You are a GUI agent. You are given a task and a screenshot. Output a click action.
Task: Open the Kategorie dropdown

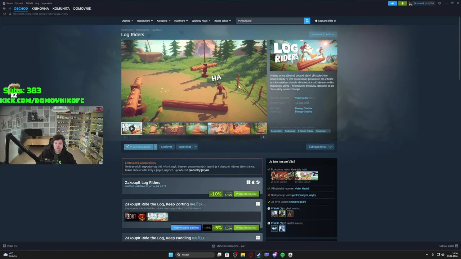point(164,21)
